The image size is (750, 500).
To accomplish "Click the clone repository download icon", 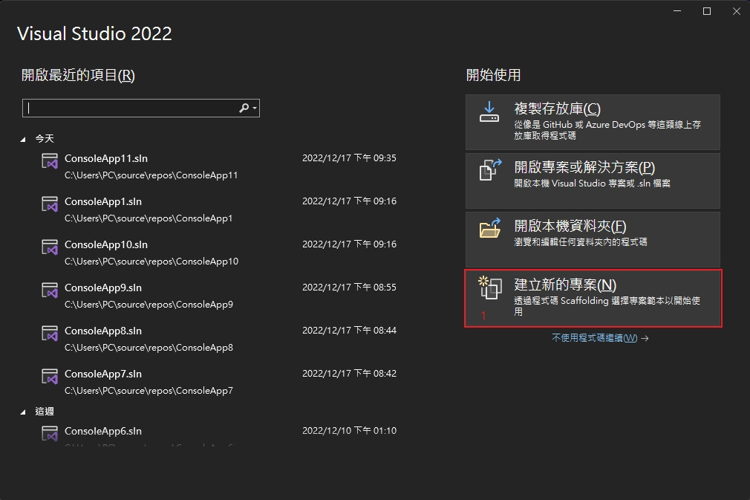I will [489, 111].
